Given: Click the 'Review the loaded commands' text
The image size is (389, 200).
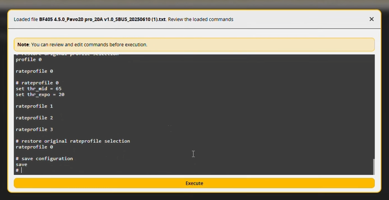Looking at the screenshot, I should click(x=201, y=19).
